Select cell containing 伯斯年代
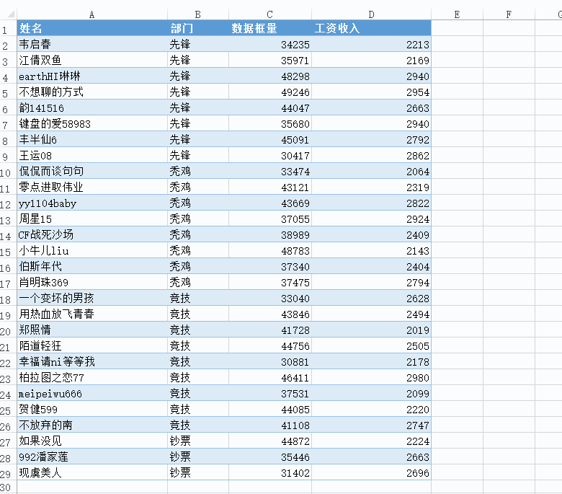Viewport: 562px width, 494px height. click(92, 266)
